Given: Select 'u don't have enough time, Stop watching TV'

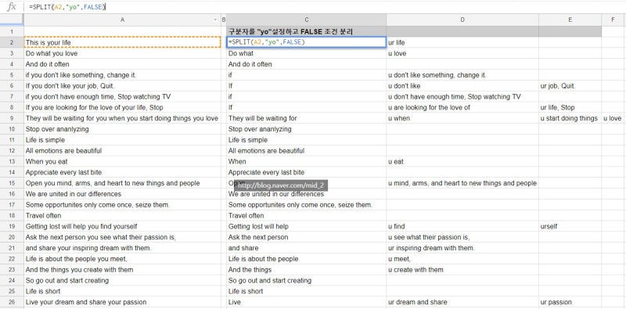Looking at the screenshot, I should (462, 97).
